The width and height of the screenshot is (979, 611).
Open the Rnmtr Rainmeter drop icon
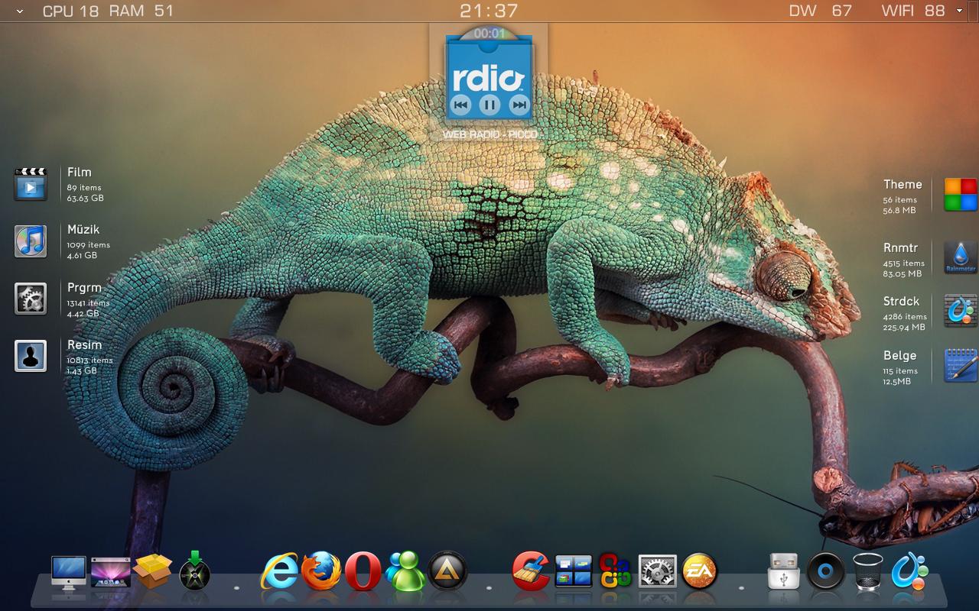tap(961, 257)
